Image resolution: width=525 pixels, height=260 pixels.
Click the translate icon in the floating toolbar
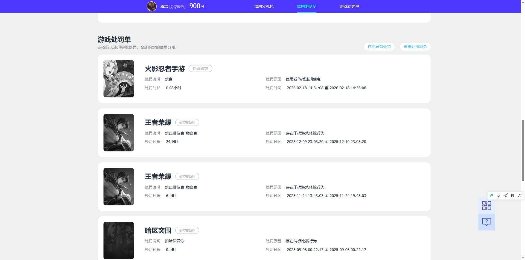point(513,196)
